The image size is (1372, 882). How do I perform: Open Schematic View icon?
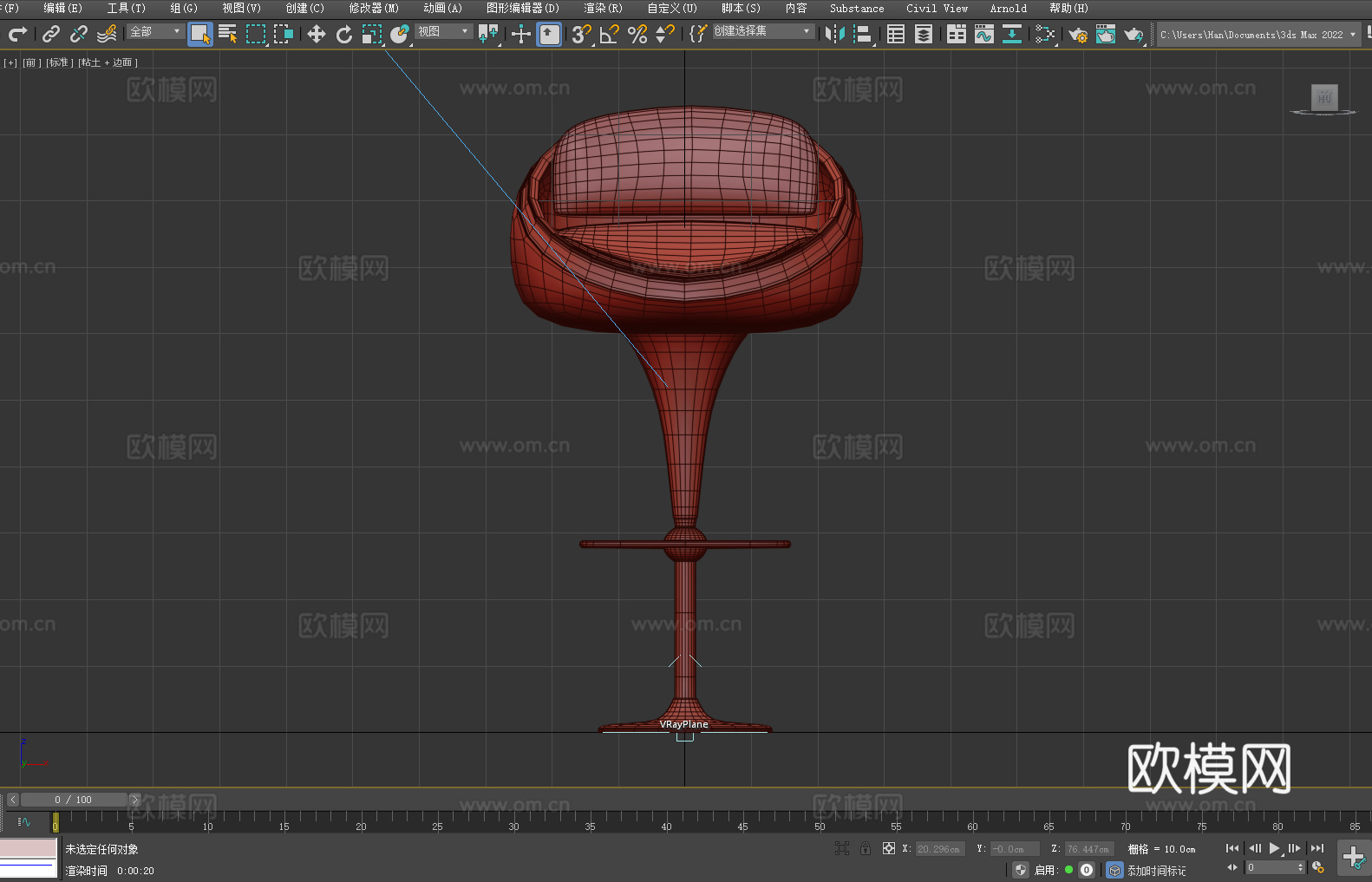pyautogui.click(x=1045, y=34)
